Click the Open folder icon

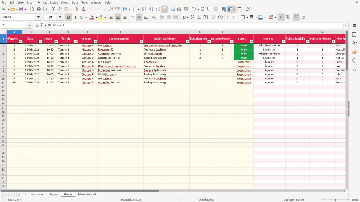point(12,9)
